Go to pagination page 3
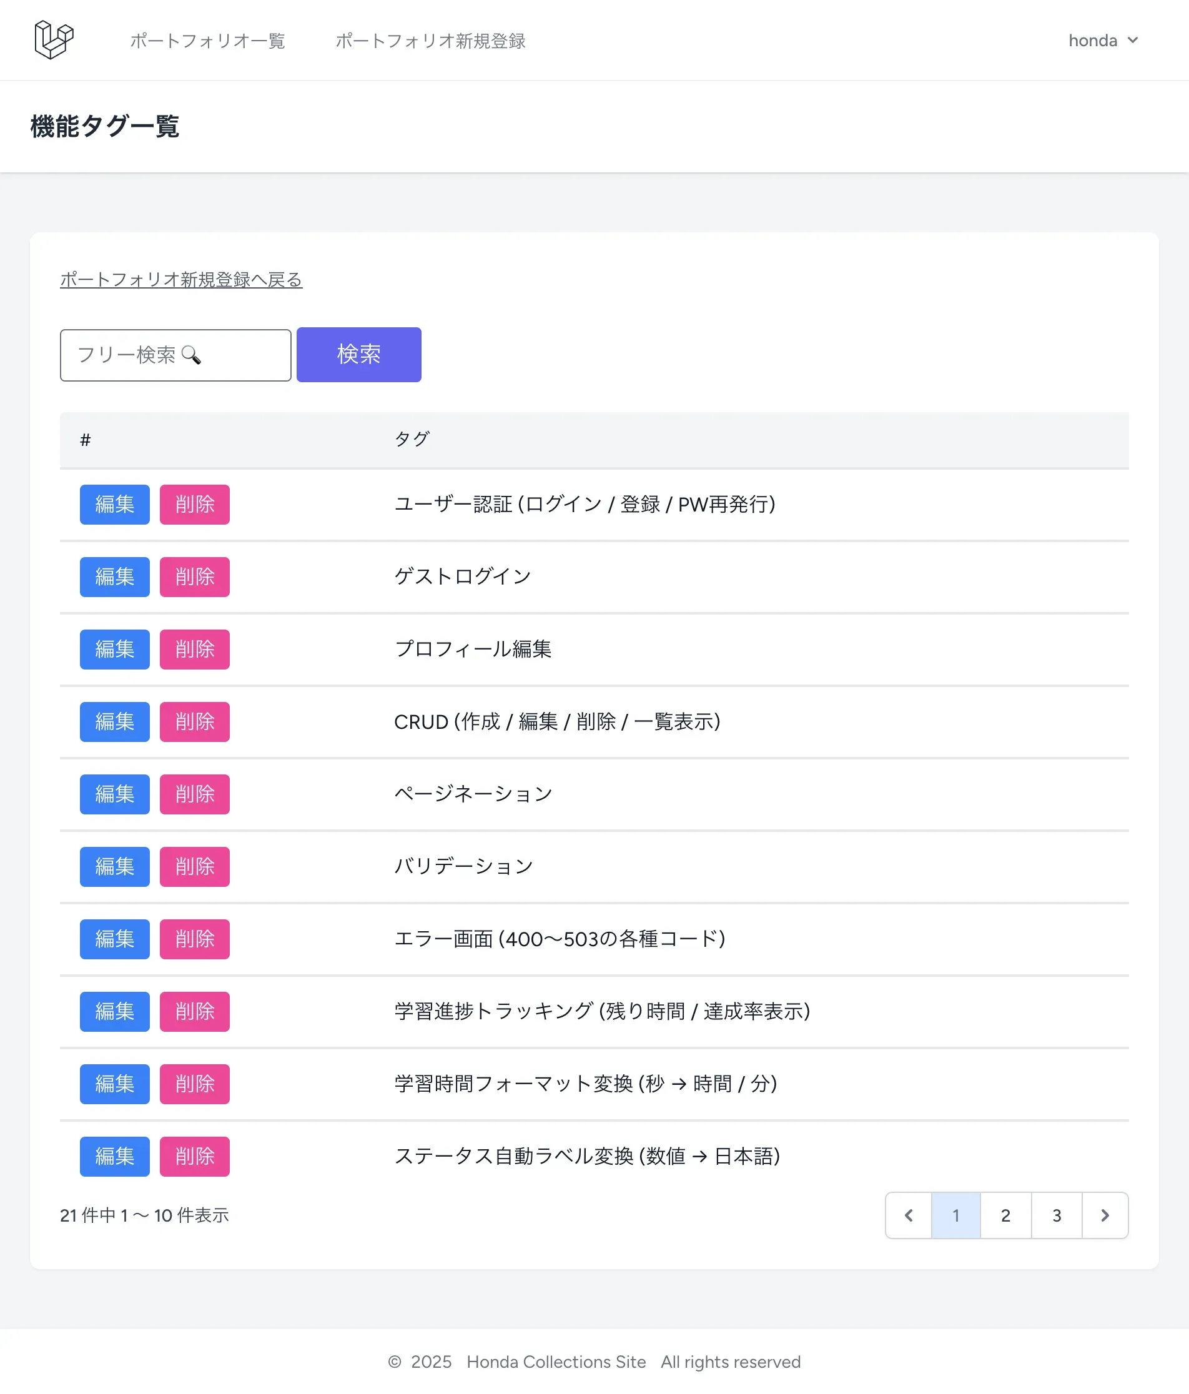 pos(1057,1215)
